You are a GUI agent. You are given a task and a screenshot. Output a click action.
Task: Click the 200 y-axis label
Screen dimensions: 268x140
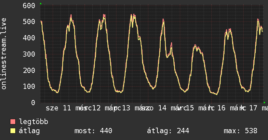29,70
